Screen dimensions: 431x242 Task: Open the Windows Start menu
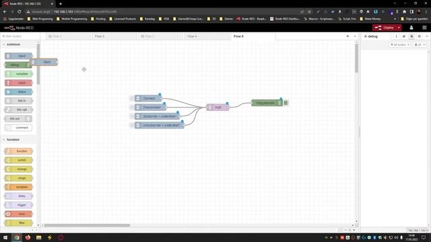coord(5,237)
